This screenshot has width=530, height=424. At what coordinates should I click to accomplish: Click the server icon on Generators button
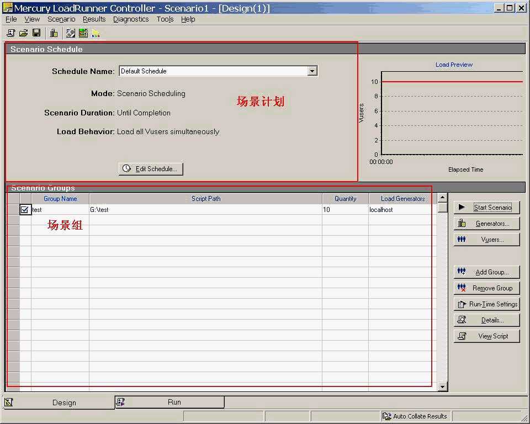[x=462, y=223]
